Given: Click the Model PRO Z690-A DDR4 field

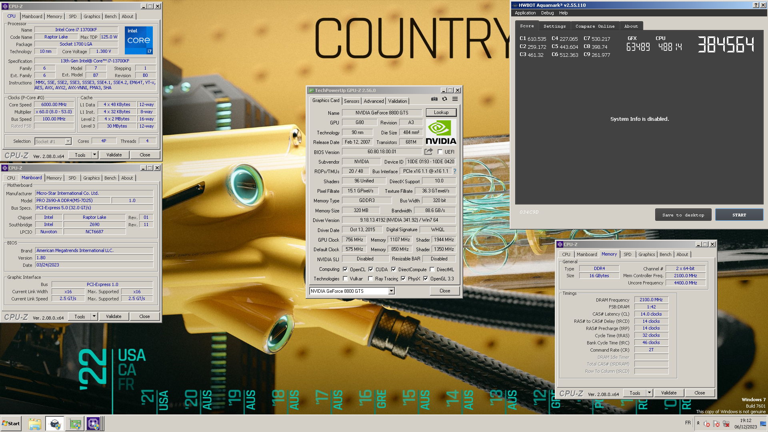Looking at the screenshot, I should click(73, 200).
